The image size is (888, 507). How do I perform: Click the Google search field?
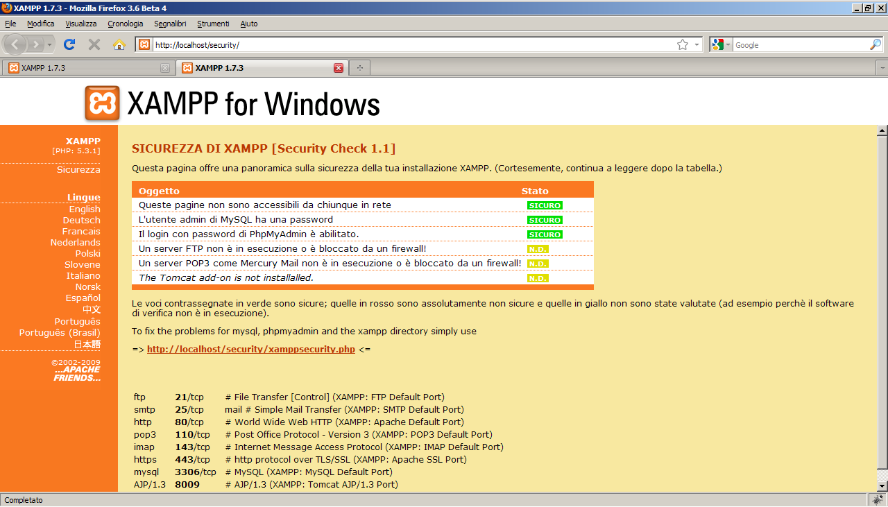(x=799, y=44)
